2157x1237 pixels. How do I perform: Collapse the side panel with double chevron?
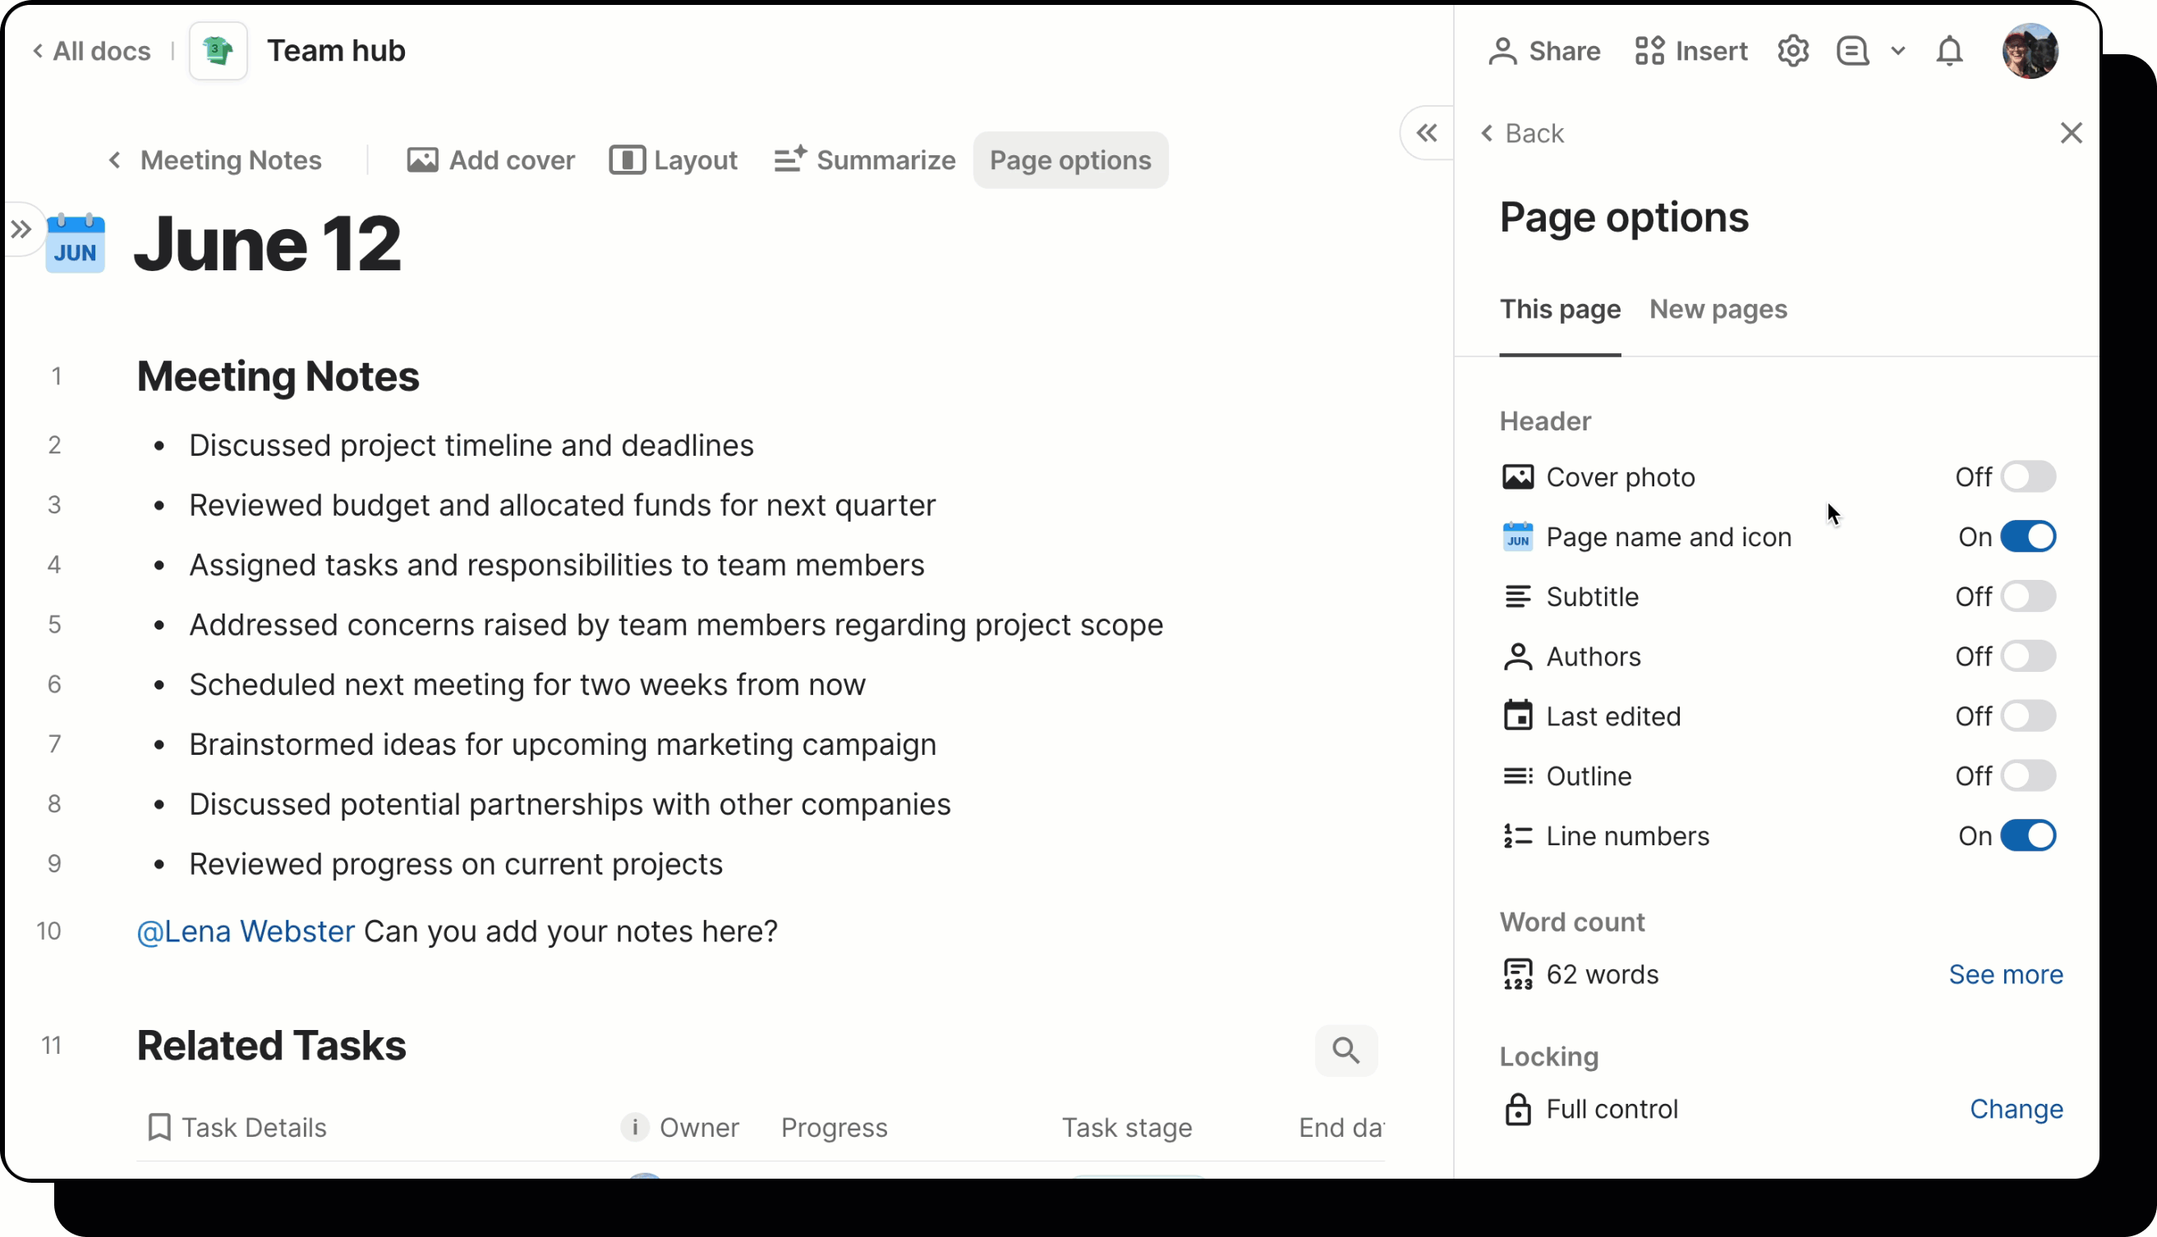click(x=1428, y=132)
